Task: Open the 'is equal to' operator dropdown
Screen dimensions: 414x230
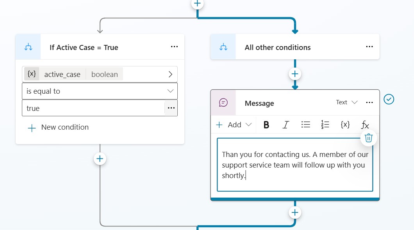Action: point(100,91)
